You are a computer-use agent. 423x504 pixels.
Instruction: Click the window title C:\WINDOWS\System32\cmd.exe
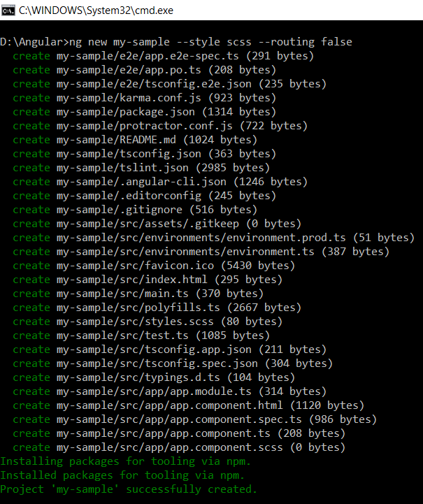[x=96, y=10]
